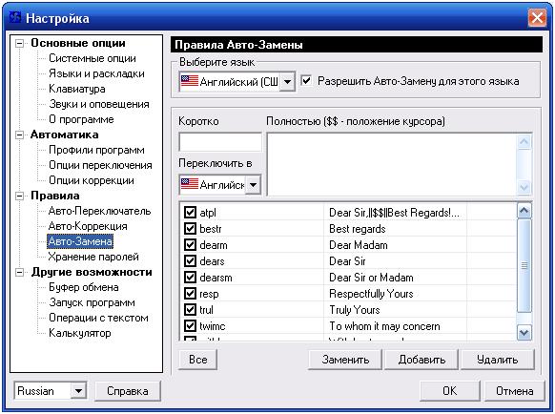Select 'Авто-Коррекция' rules page
Image resolution: width=555 pixels, height=414 pixels.
[x=88, y=226]
